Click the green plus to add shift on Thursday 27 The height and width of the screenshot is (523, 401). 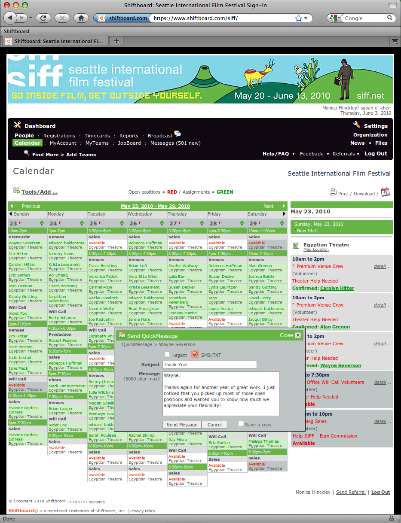(x=202, y=223)
